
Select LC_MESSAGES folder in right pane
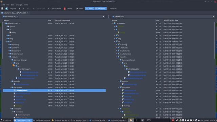[x=133, y=69]
